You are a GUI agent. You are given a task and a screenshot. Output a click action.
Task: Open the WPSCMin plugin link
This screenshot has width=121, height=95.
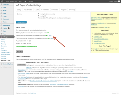[29, 68]
